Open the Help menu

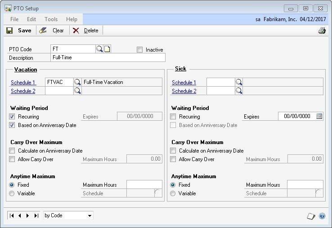[x=72, y=19]
